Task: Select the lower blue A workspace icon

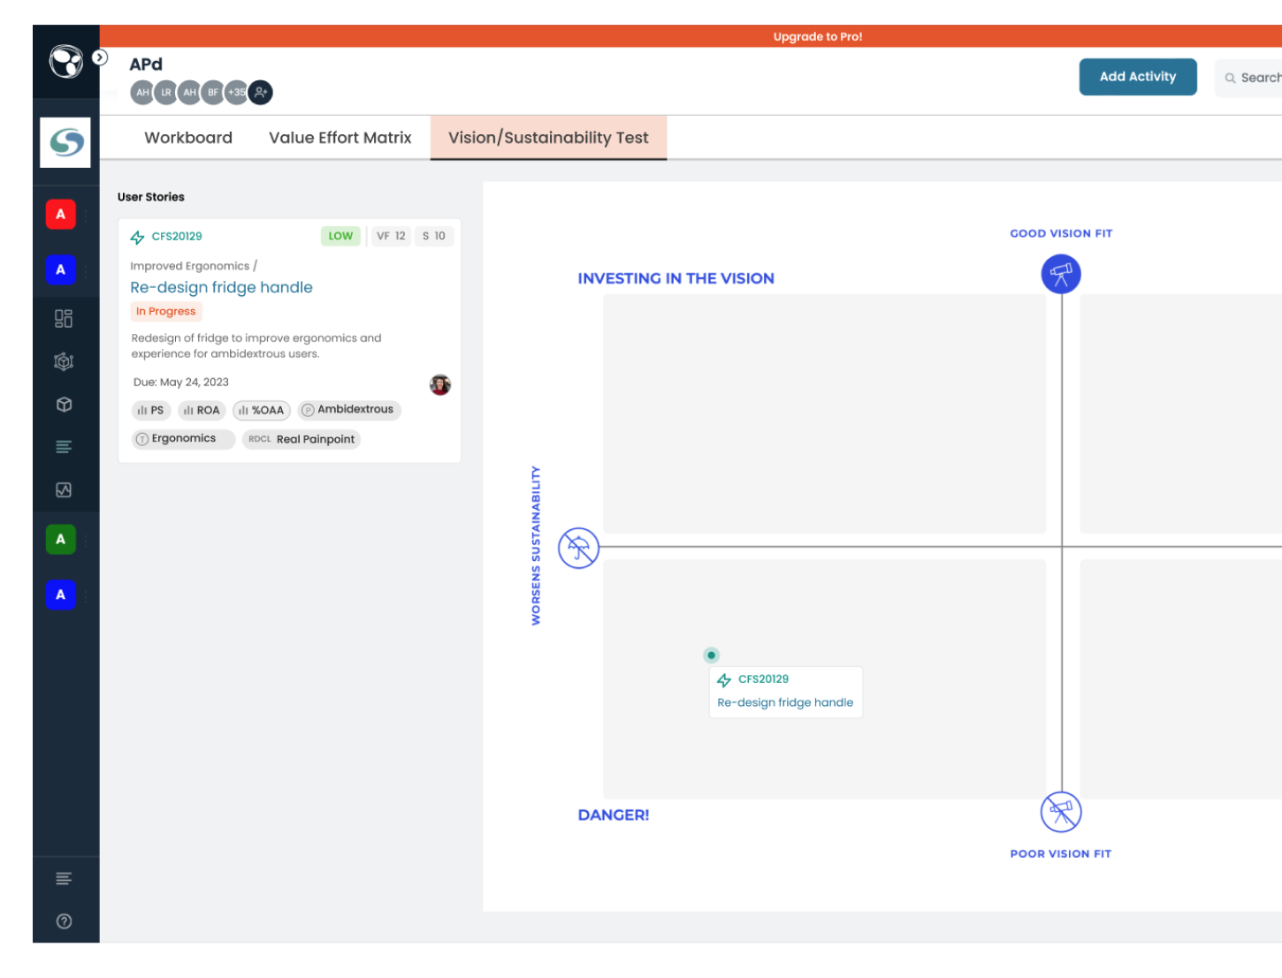Action: pyautogui.click(x=61, y=595)
